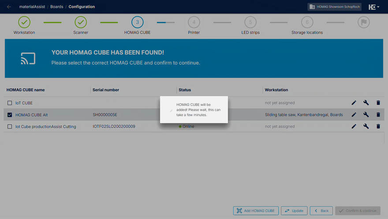This screenshot has height=219, width=388.
Task: Click the Add HOMAG CUBE button
Action: click(256, 211)
